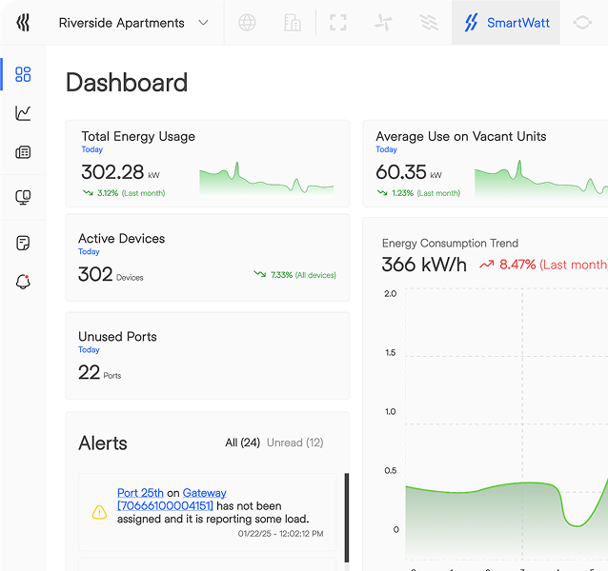Screen dimensions: 608x571
Task: Click the 1.5 y-axis label
Action: point(390,353)
